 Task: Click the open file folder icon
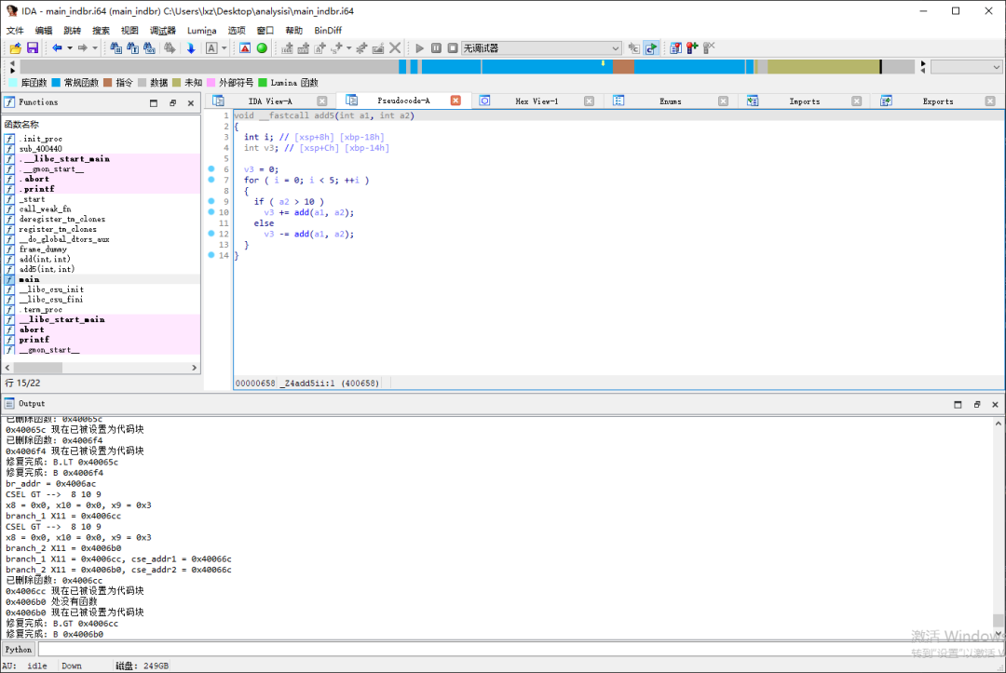16,48
